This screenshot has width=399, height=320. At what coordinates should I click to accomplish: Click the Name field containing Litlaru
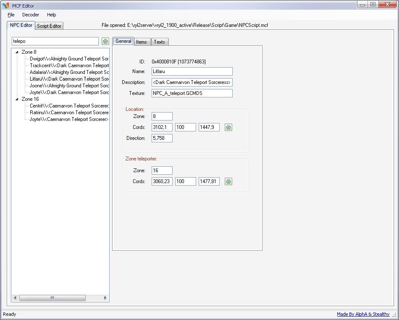(192, 71)
